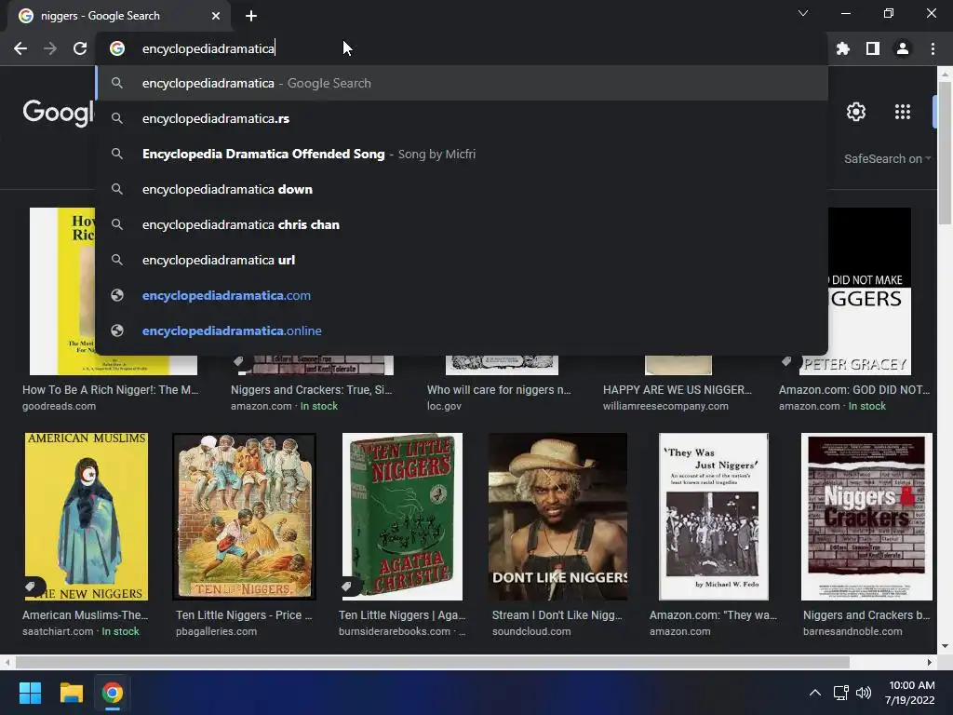Click the vertical scrollbar thumb
This screenshot has width=953, height=715.
click(945, 154)
